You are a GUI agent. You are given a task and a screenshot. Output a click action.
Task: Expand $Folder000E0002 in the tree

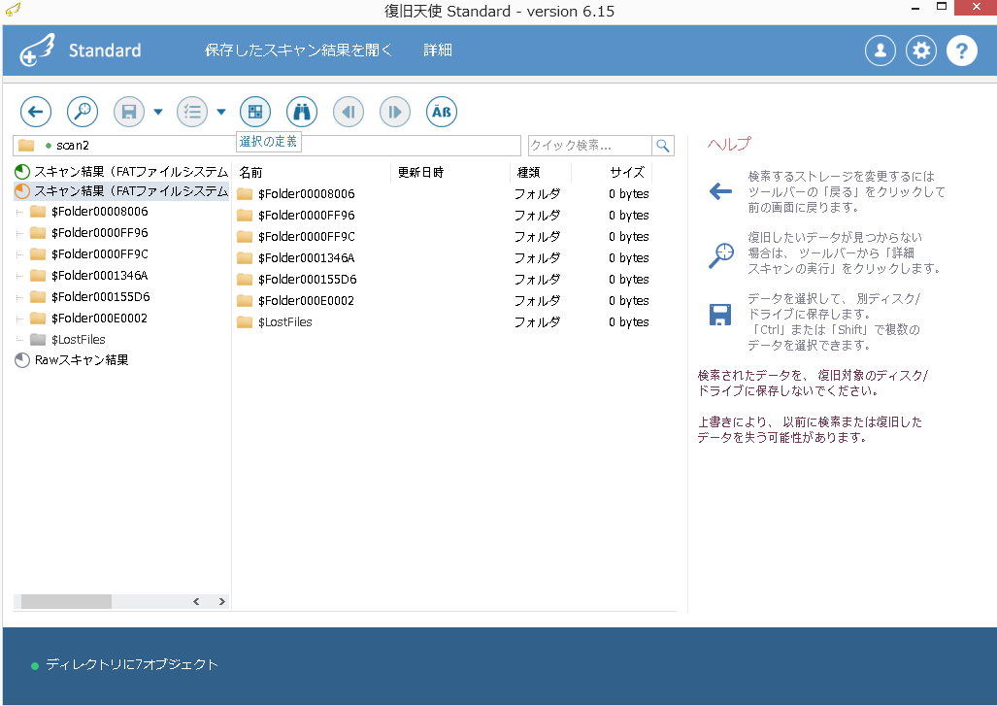click(19, 319)
